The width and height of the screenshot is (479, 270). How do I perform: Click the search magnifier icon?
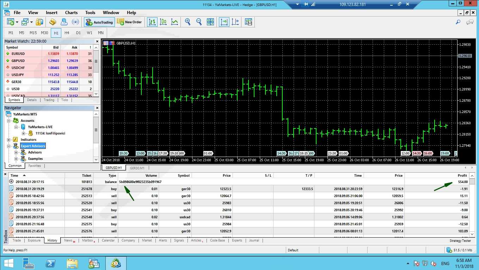click(x=458, y=22)
